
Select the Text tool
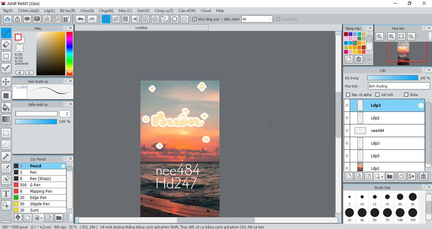[6, 194]
